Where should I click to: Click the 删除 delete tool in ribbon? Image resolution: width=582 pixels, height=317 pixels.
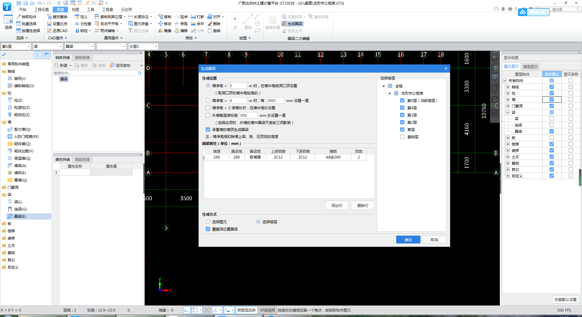tap(214, 24)
